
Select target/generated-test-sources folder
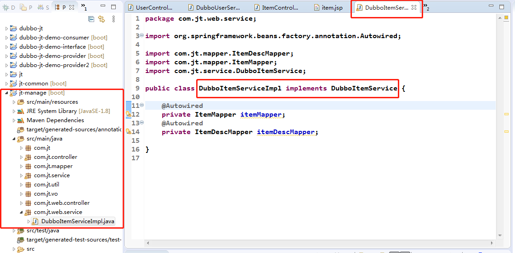pyautogui.click(x=74, y=240)
